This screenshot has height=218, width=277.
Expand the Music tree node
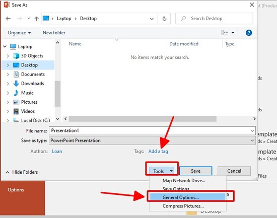click(x=8, y=93)
